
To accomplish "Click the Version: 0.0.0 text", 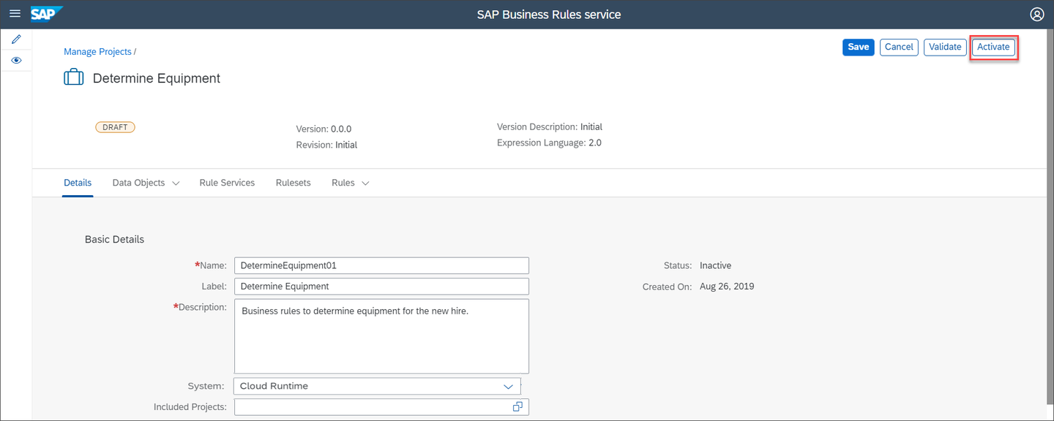I will coord(324,129).
